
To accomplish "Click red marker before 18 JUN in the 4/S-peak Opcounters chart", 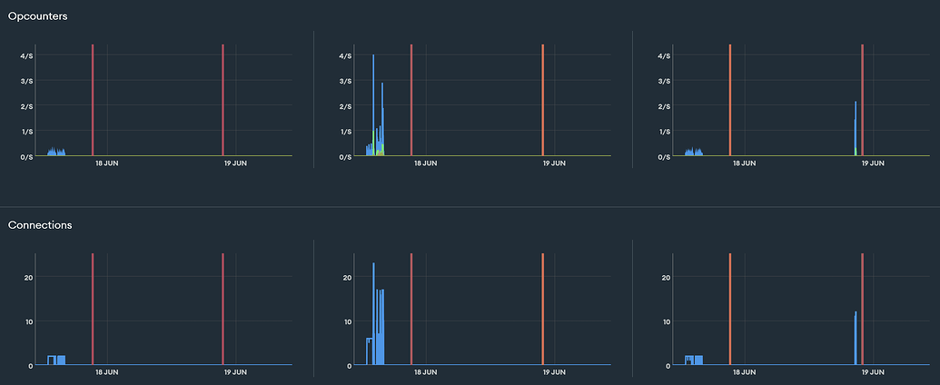I will 411,100.
